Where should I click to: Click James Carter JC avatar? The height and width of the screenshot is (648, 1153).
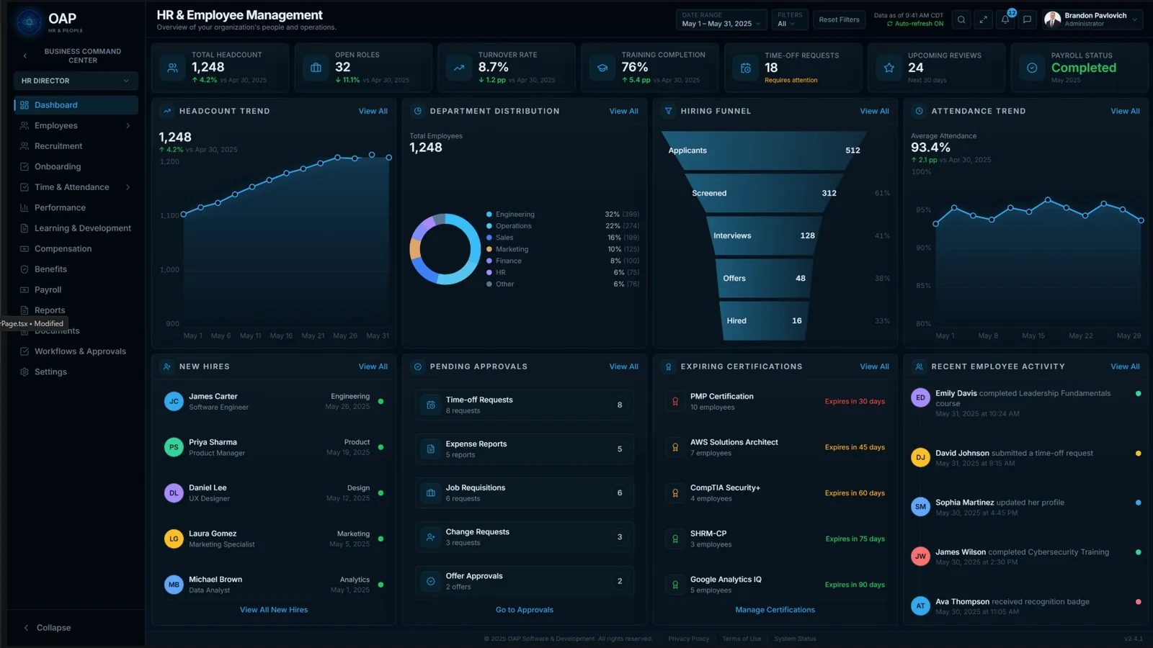click(174, 402)
